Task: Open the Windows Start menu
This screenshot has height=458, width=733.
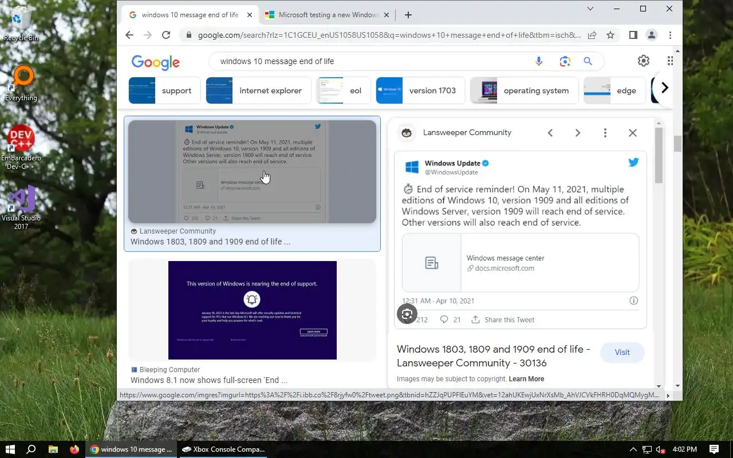Action: [x=10, y=449]
